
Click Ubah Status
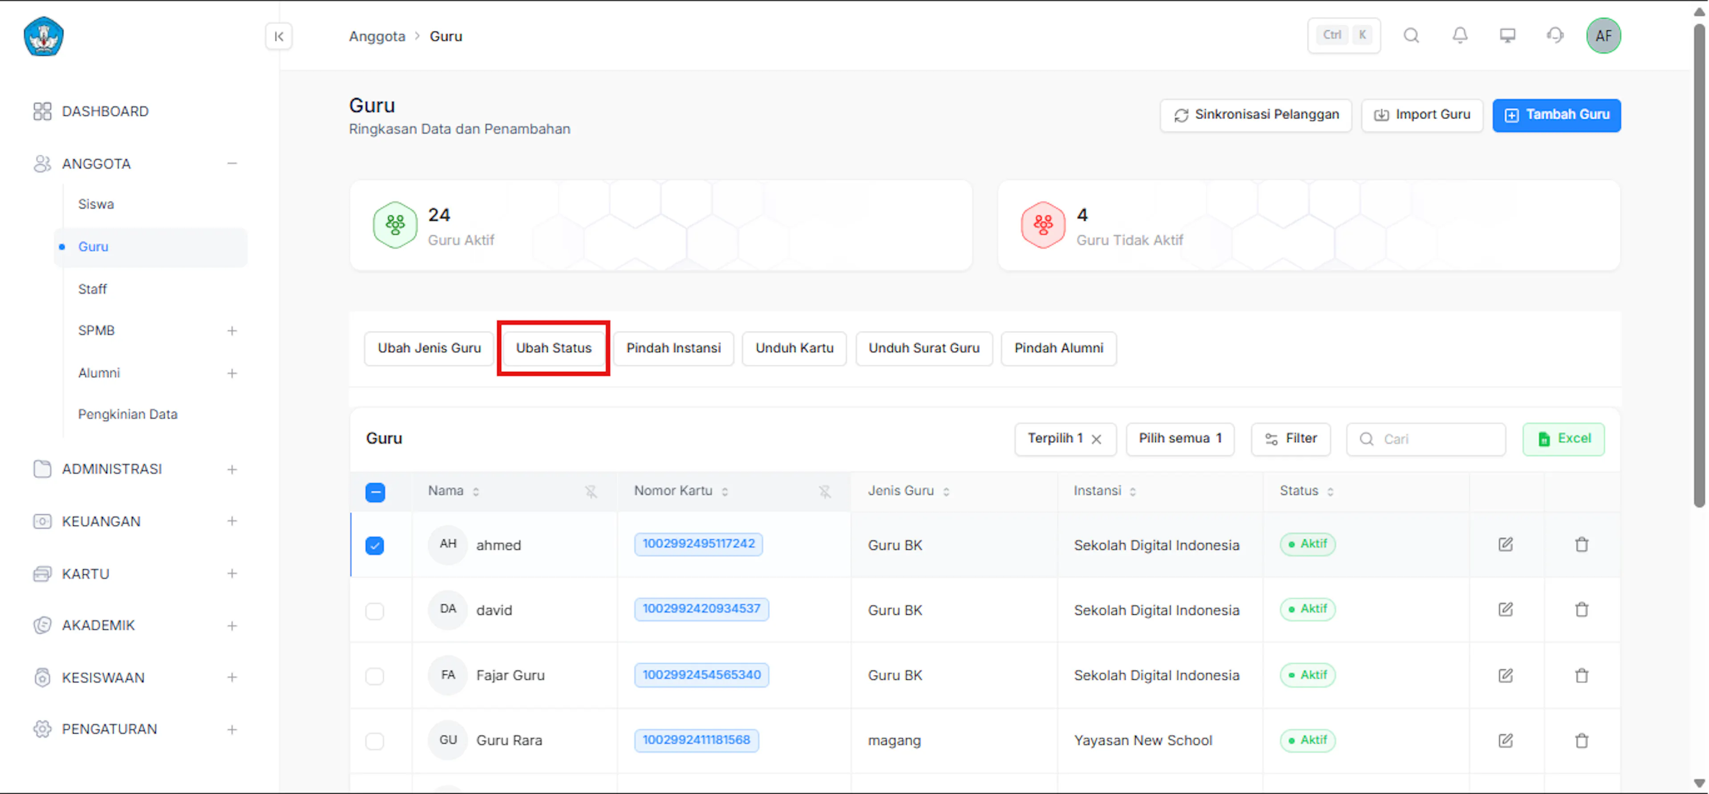click(553, 348)
